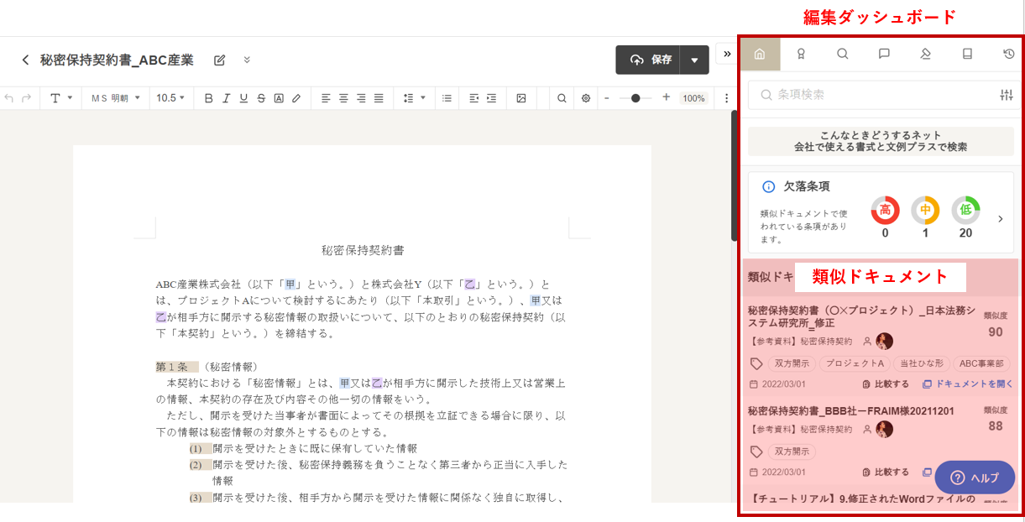The width and height of the screenshot is (1025, 522).
Task: Toggle underline formatting
Action: coord(243,98)
